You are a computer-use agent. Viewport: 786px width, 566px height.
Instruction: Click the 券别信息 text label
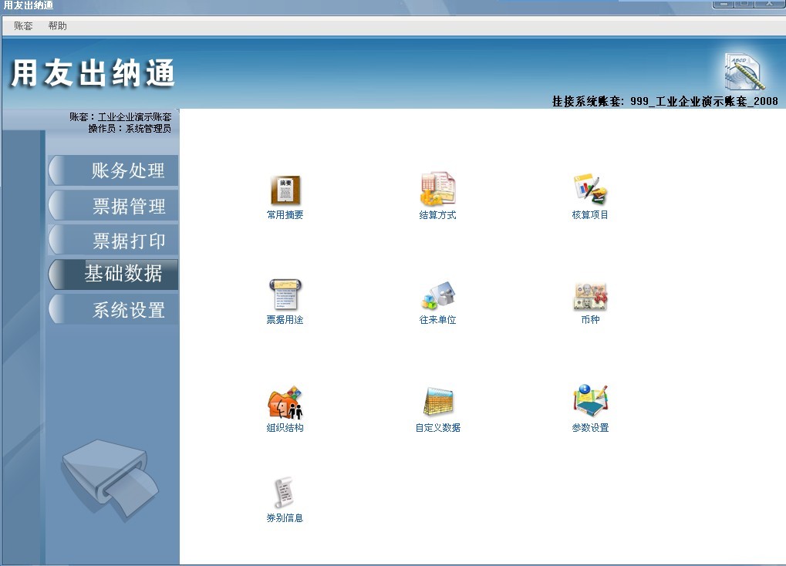285,518
